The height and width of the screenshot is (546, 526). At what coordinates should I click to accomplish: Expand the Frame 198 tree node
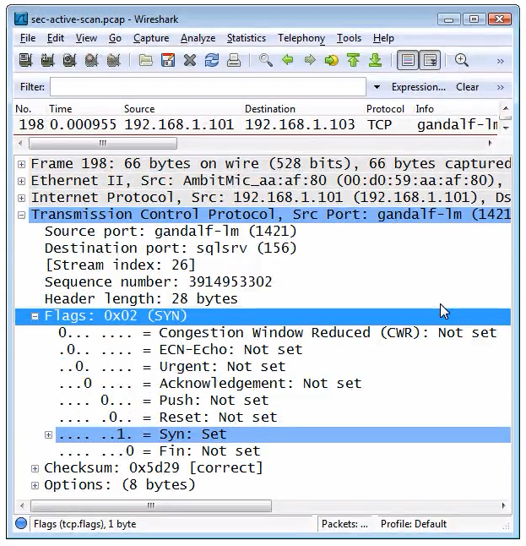tap(22, 164)
